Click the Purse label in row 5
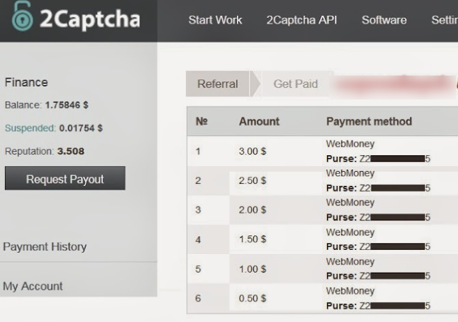 point(341,275)
